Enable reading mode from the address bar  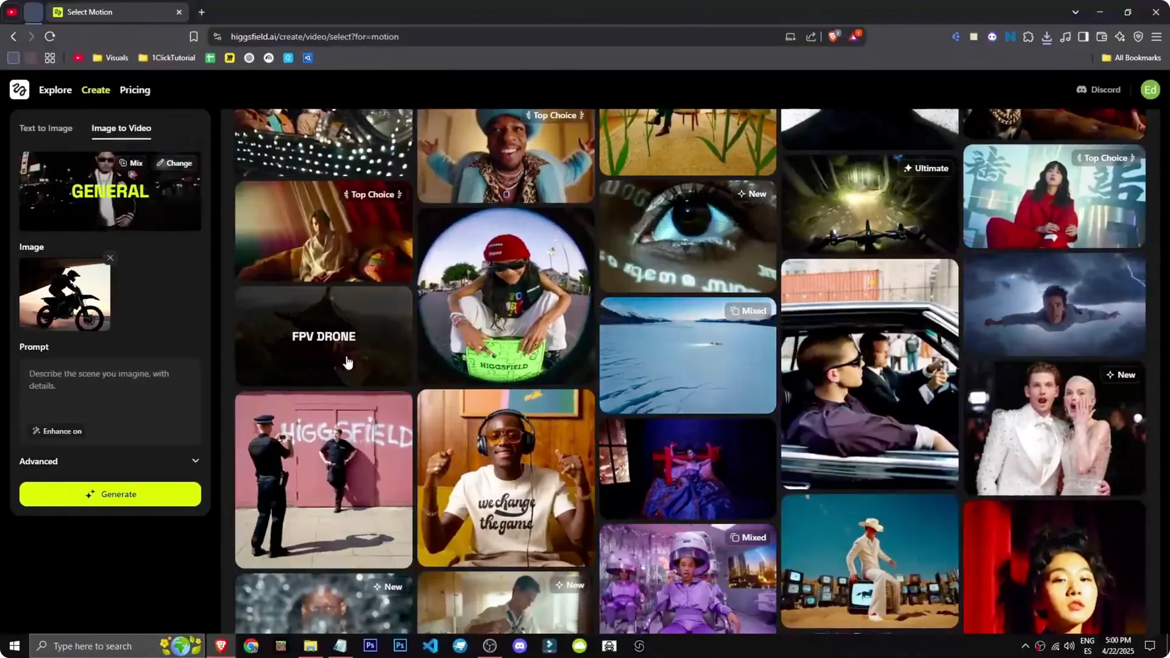[x=790, y=37]
